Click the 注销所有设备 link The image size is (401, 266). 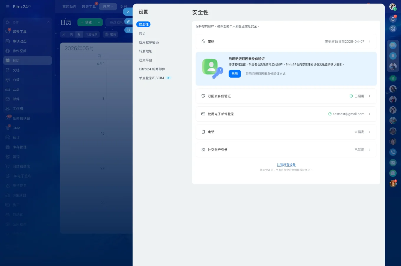[x=286, y=165]
